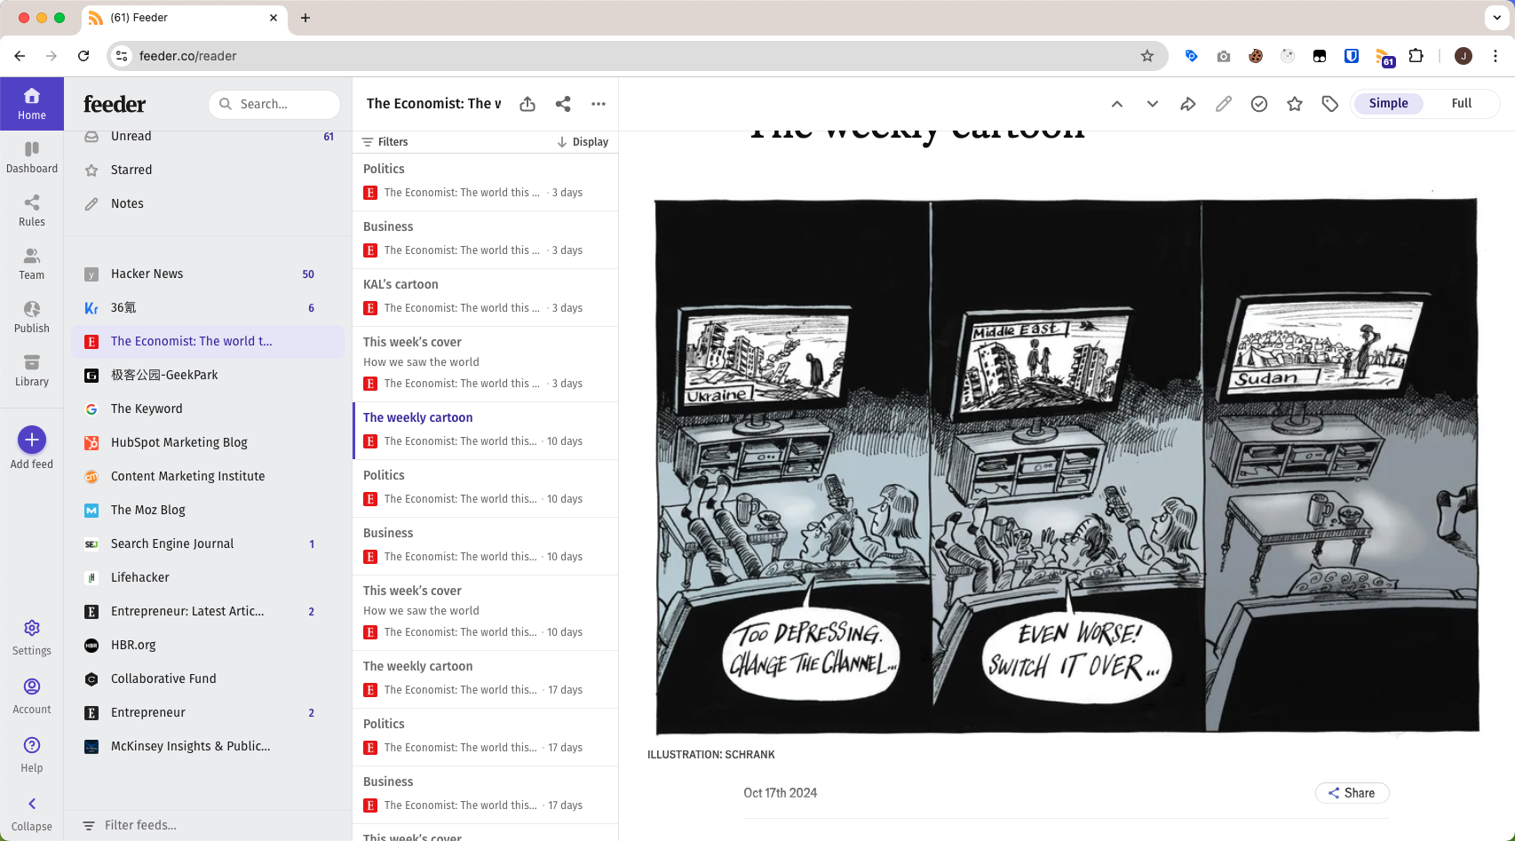The height and width of the screenshot is (841, 1515).
Task: Click the feeder logo
Action: click(x=115, y=104)
